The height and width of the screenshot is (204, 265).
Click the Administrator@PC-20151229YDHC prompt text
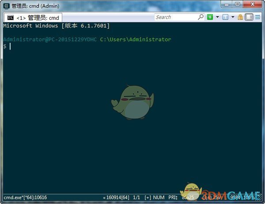tap(50, 39)
